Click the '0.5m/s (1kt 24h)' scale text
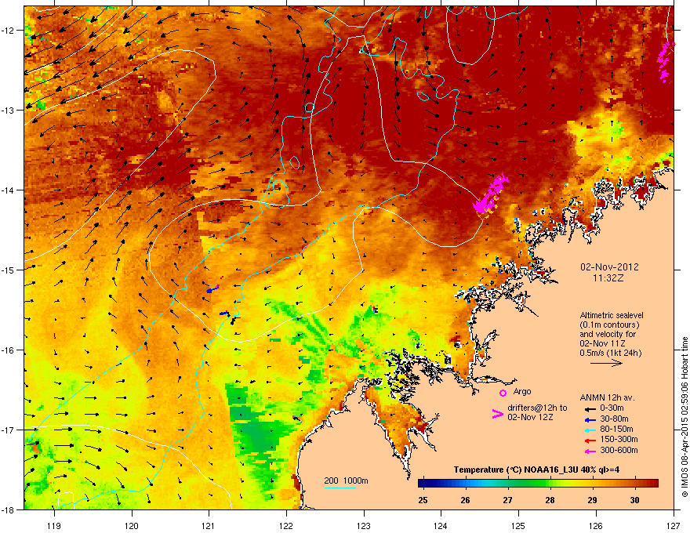Image resolution: width=690 pixels, height=533 pixels. point(610,354)
